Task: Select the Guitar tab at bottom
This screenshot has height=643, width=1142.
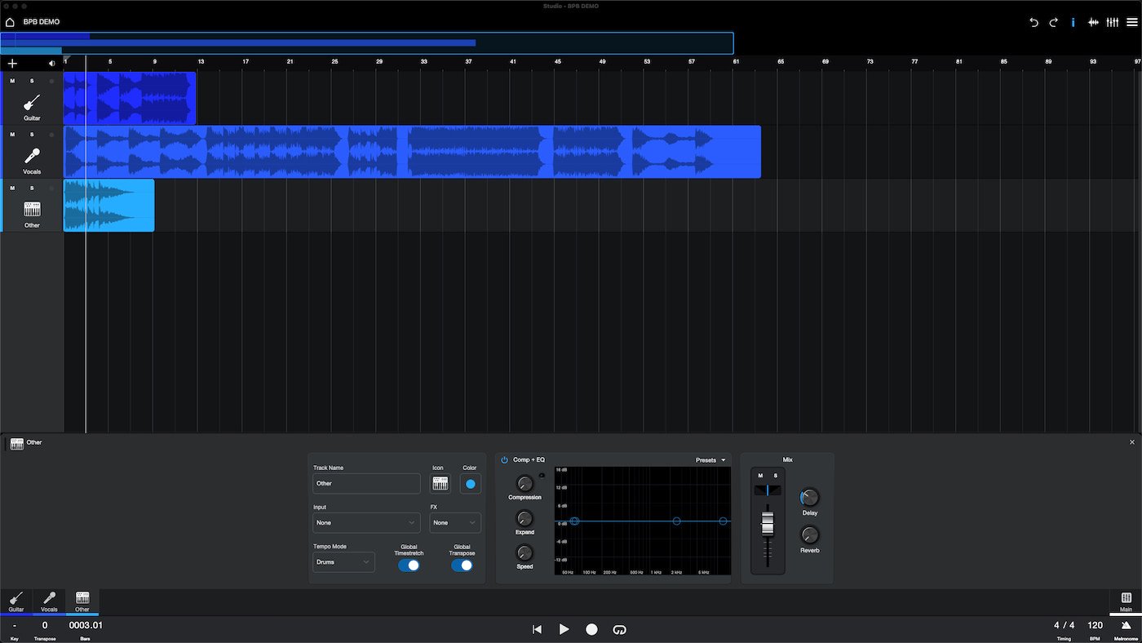Action: pyautogui.click(x=16, y=601)
